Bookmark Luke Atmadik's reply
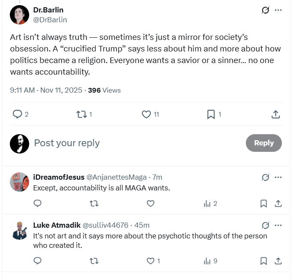This screenshot has height=280, width=299. pyautogui.click(x=264, y=261)
